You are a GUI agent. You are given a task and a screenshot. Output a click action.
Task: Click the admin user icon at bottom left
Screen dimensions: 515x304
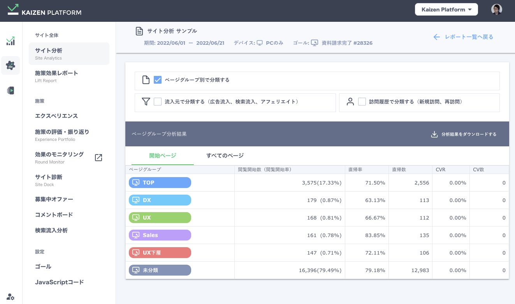coord(11,296)
